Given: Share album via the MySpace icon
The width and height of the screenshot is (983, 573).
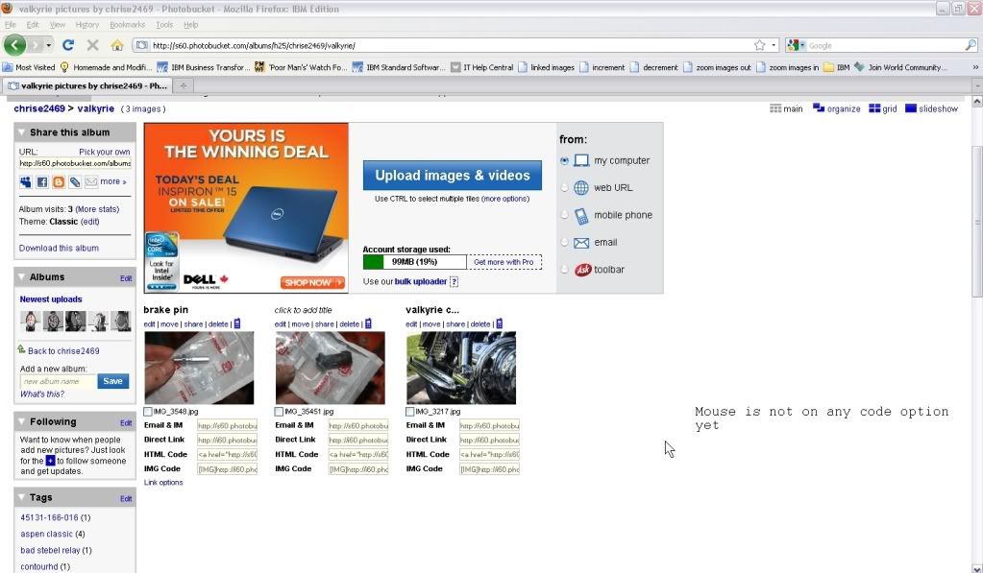Looking at the screenshot, I should click(x=26, y=181).
